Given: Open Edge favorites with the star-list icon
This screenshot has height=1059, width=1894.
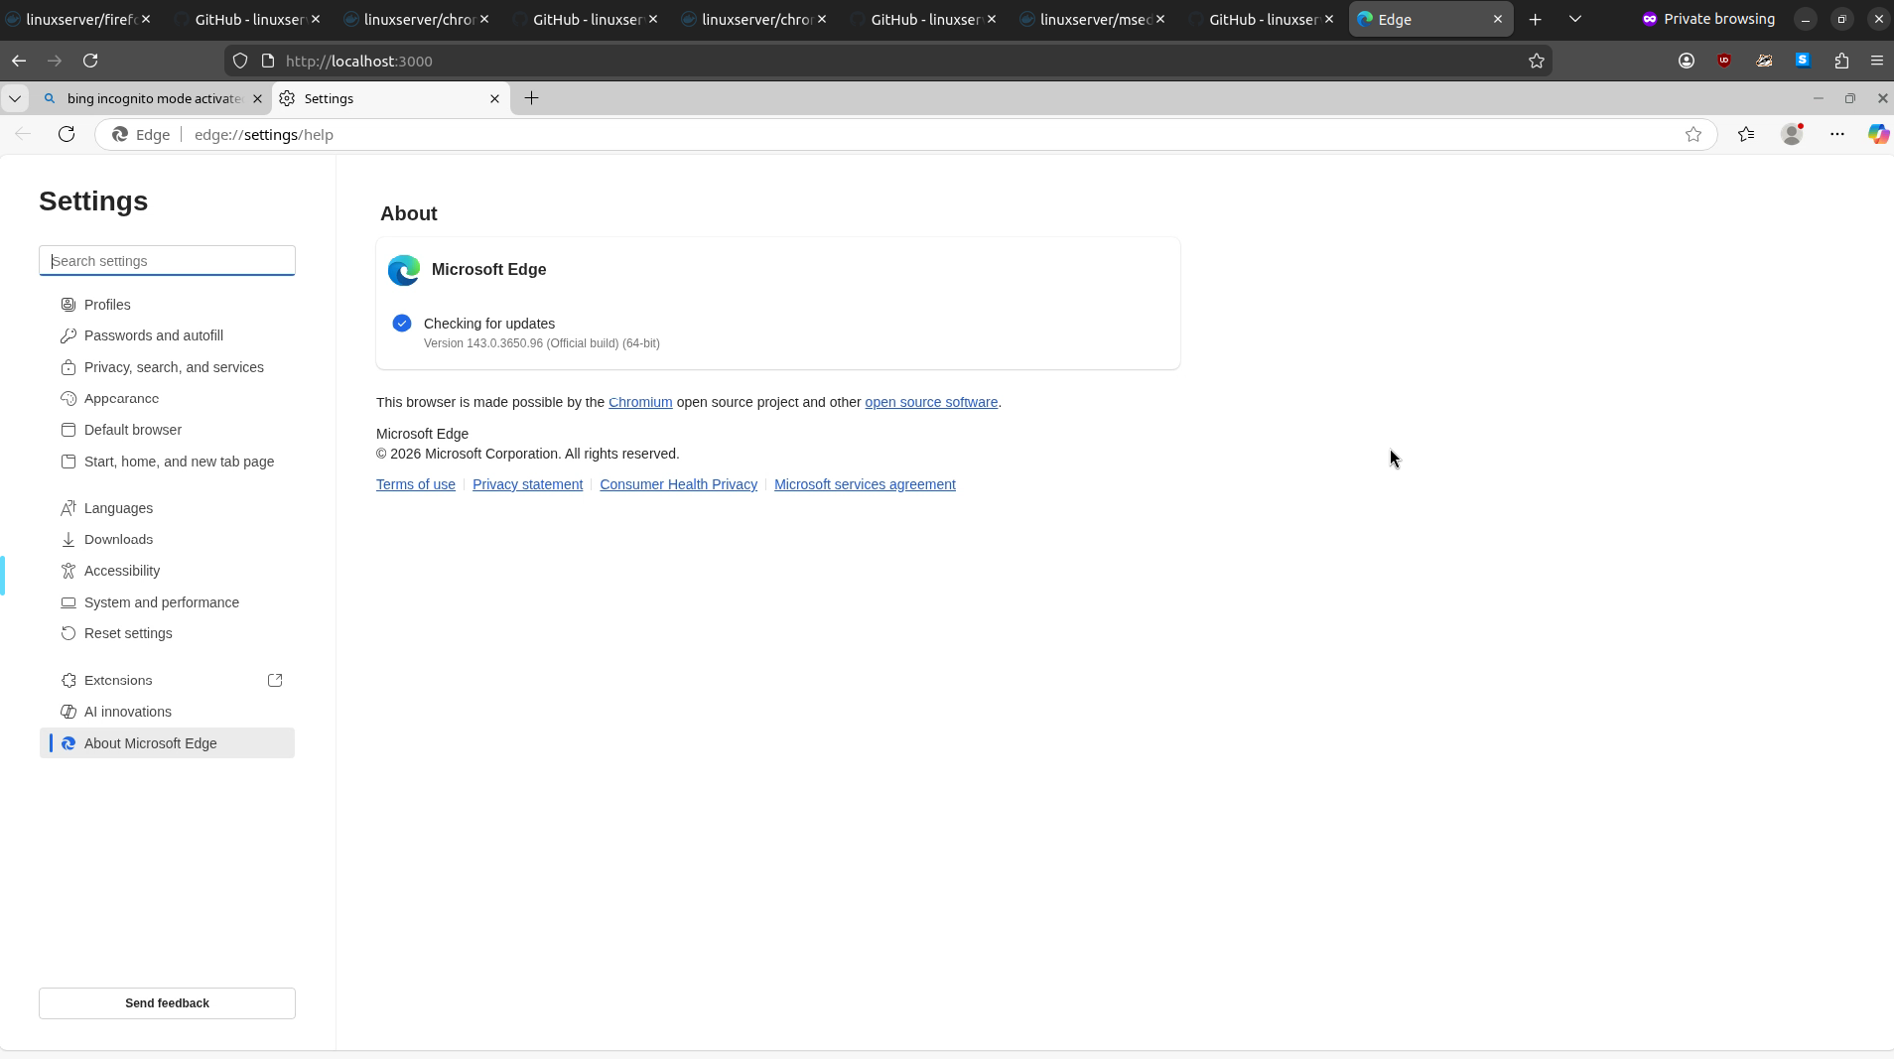Looking at the screenshot, I should tap(1747, 134).
